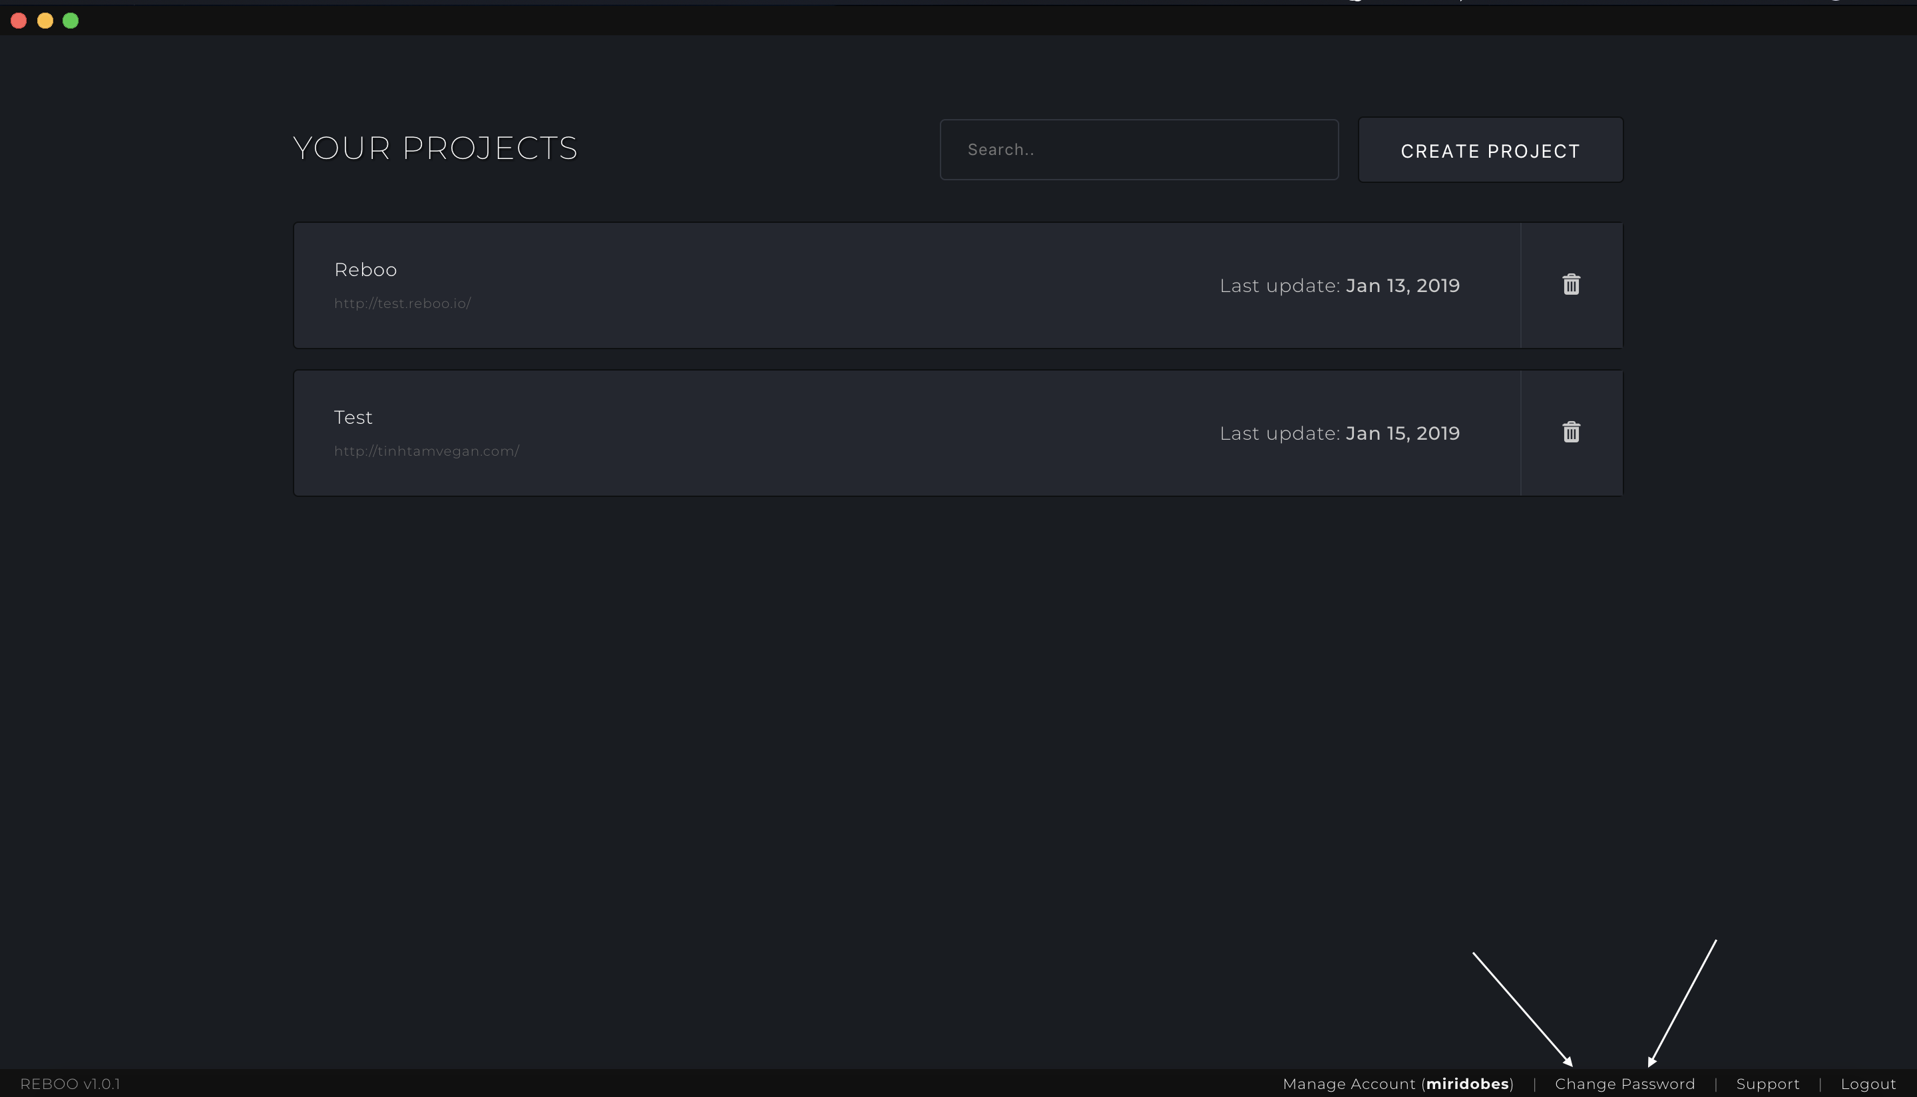Click Test's last update date Jan 15, 2019
1917x1097 pixels.
[x=1402, y=433]
